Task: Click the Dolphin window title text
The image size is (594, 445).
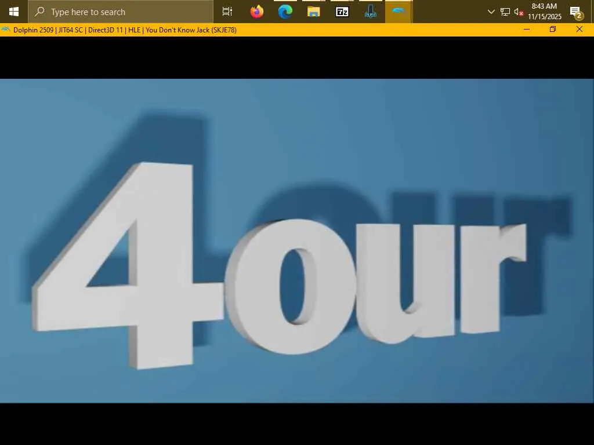Action: pyautogui.click(x=125, y=30)
